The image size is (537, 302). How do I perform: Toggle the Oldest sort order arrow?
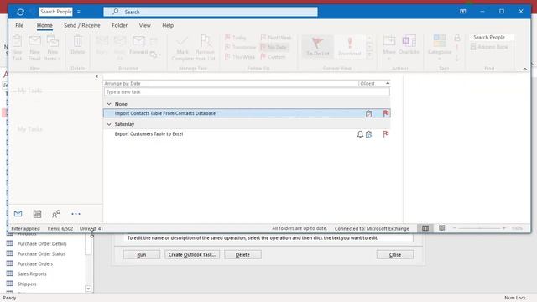[x=388, y=83]
